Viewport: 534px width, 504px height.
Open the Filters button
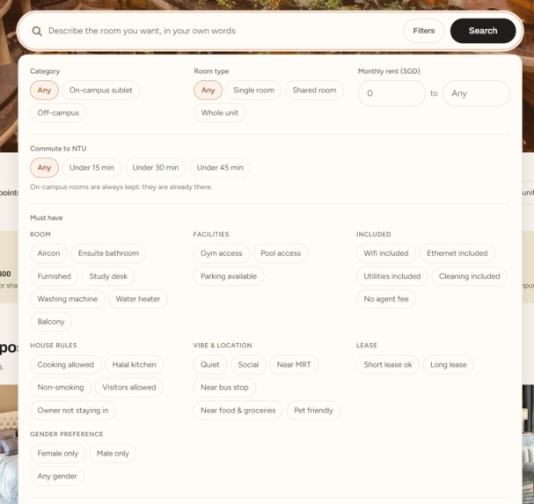(424, 31)
